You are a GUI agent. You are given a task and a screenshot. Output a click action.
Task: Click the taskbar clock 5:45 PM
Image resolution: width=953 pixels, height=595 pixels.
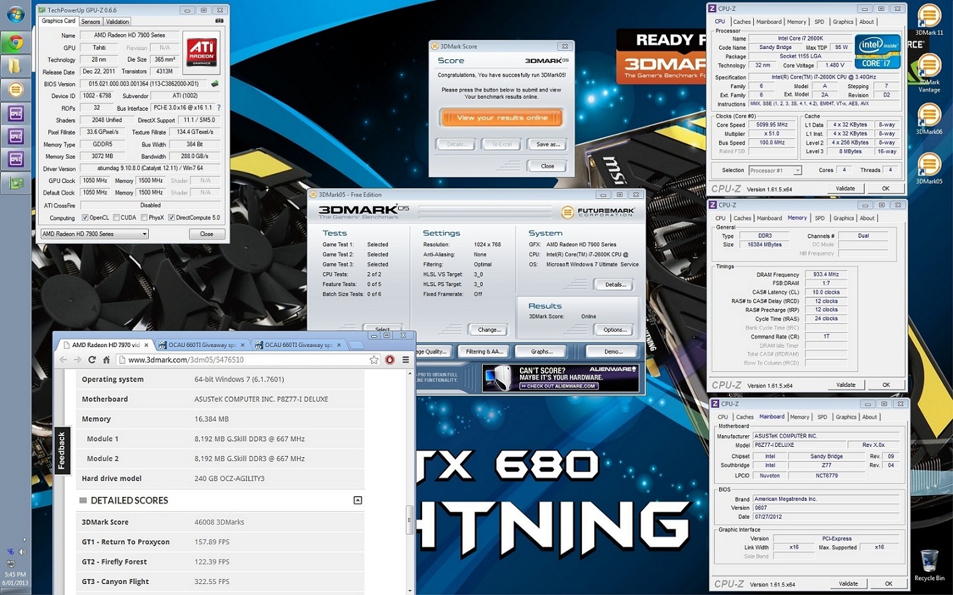tap(15, 574)
